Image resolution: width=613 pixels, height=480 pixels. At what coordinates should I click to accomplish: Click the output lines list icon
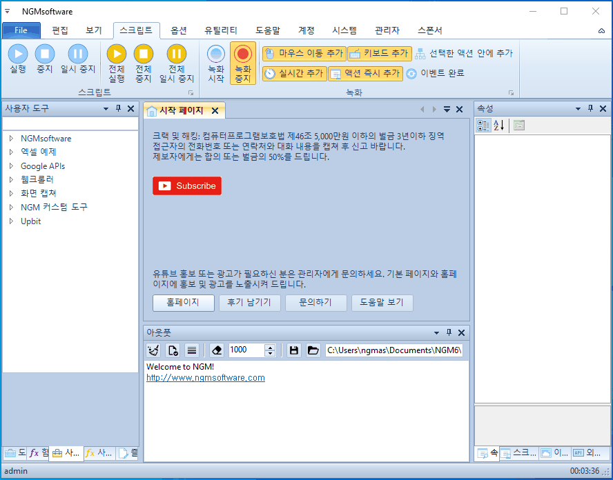[x=192, y=350]
